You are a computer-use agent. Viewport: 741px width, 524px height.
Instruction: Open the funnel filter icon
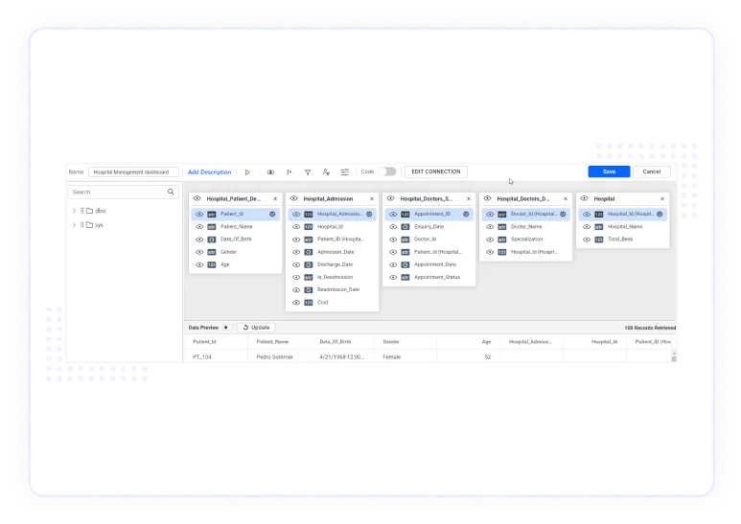coord(308,172)
